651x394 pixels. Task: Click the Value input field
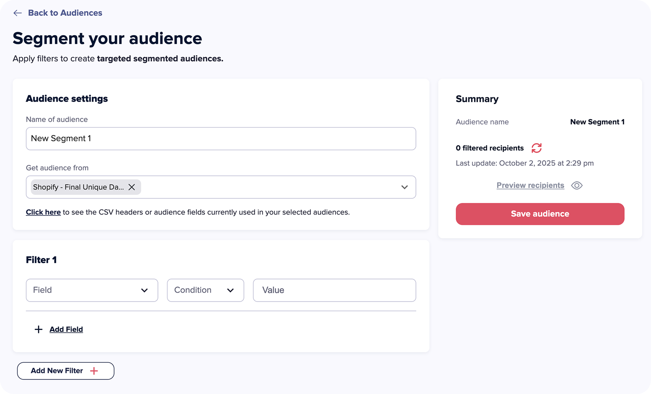click(334, 290)
